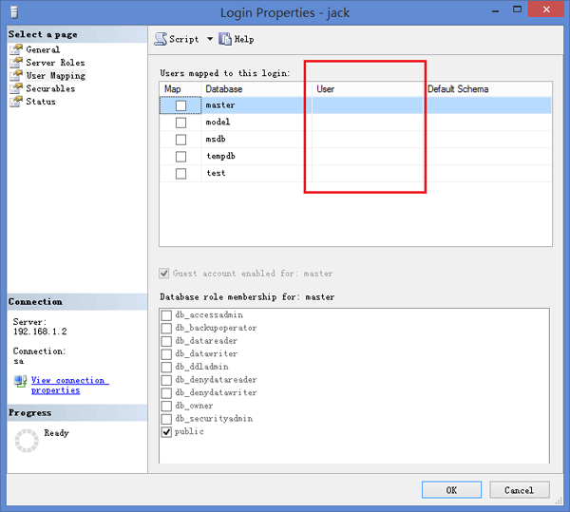Click the General page icon
Image resolution: width=570 pixels, height=512 pixels.
pyautogui.click(x=16, y=49)
